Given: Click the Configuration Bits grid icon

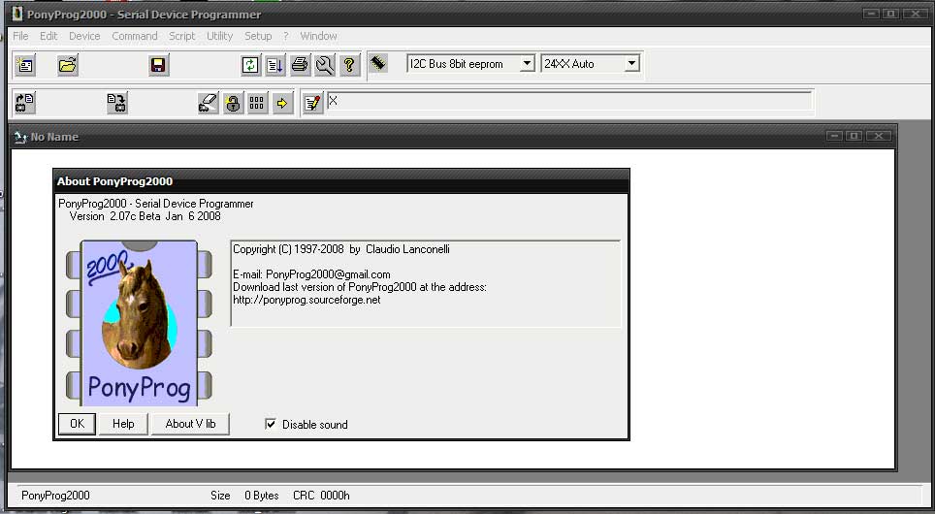Looking at the screenshot, I should pos(257,103).
